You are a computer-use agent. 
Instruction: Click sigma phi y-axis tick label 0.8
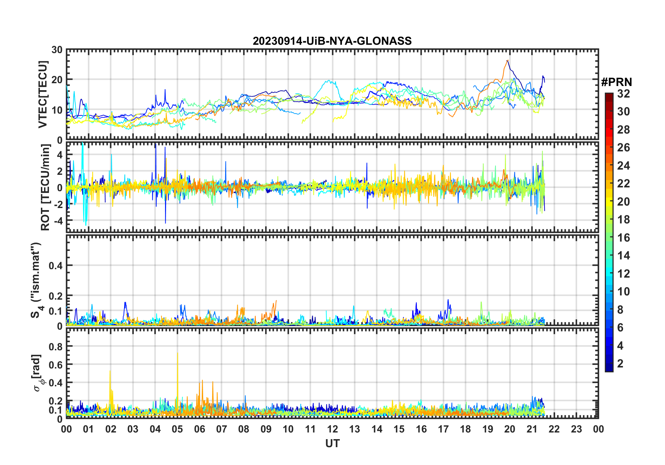[56, 346]
